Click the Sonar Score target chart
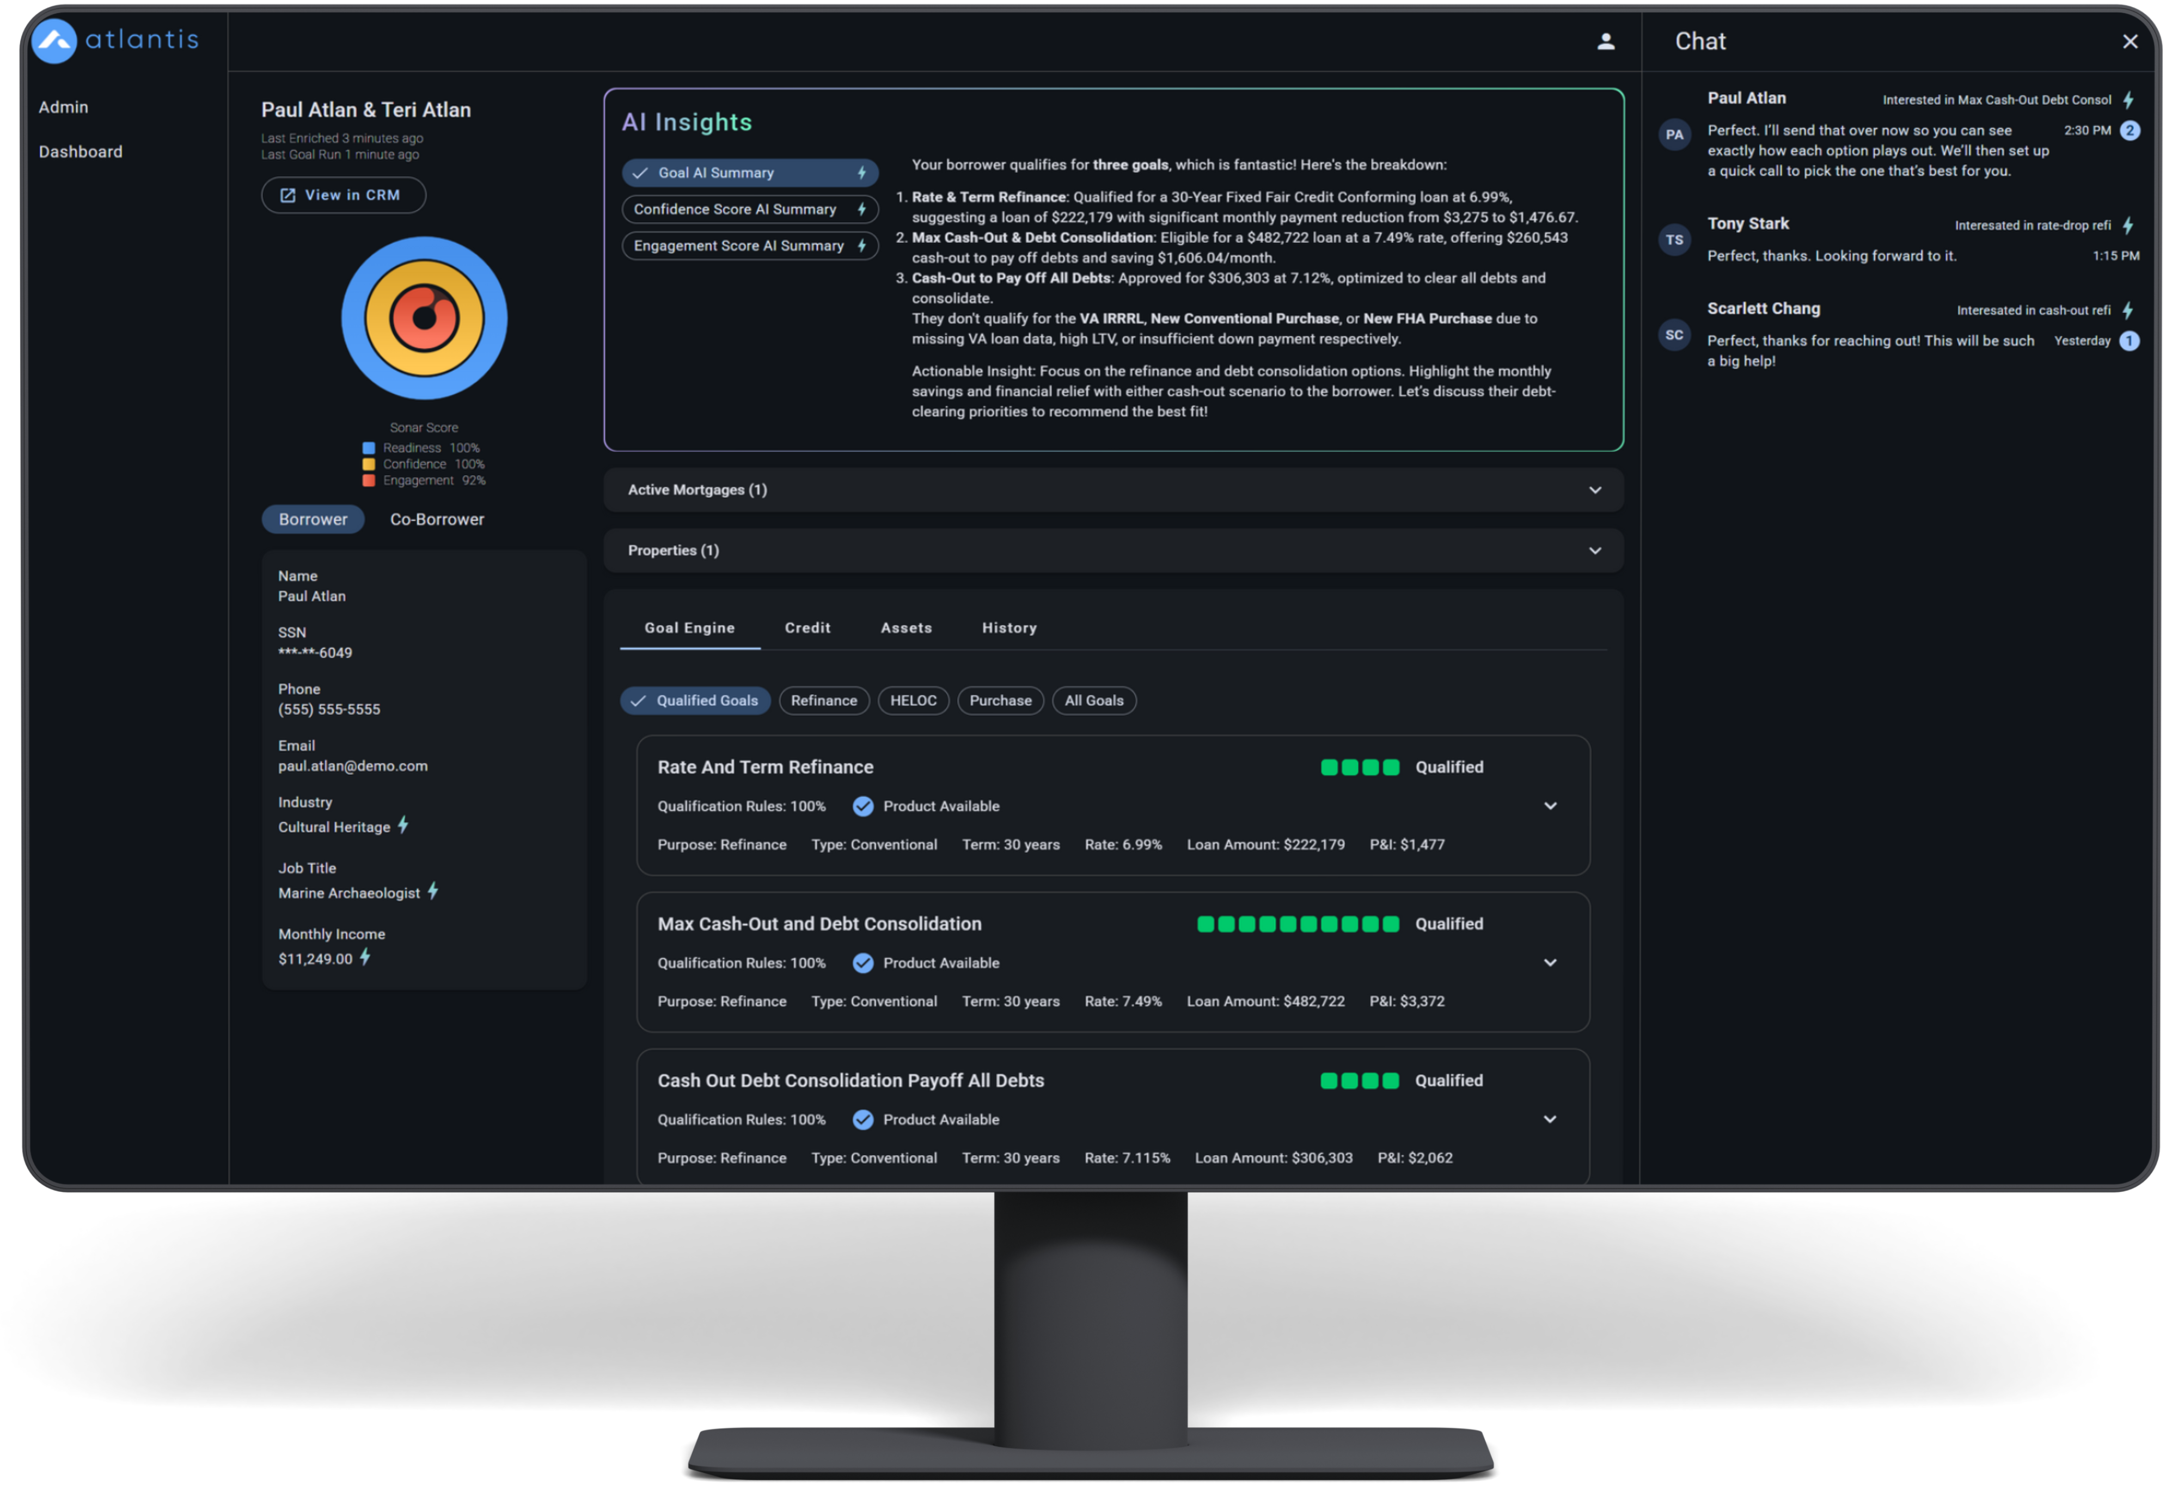 tap(425, 319)
